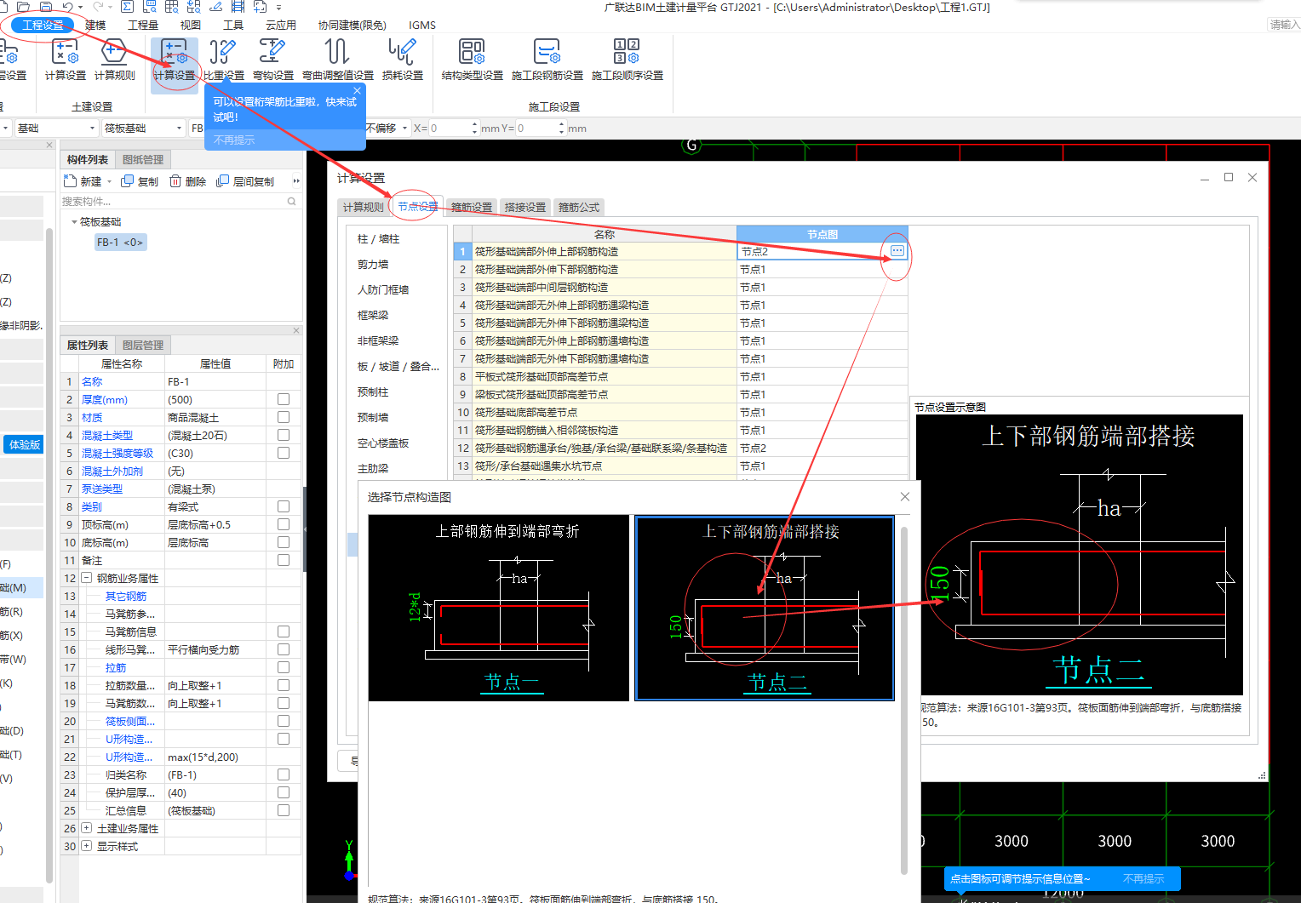Toggle 附加 checkbox for 厚度(mm) row
The width and height of the screenshot is (1301, 903).
284,399
